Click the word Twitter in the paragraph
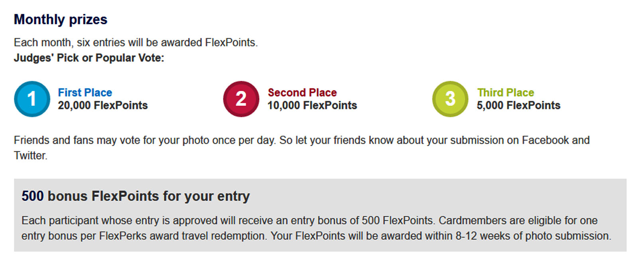 [x=30, y=156]
